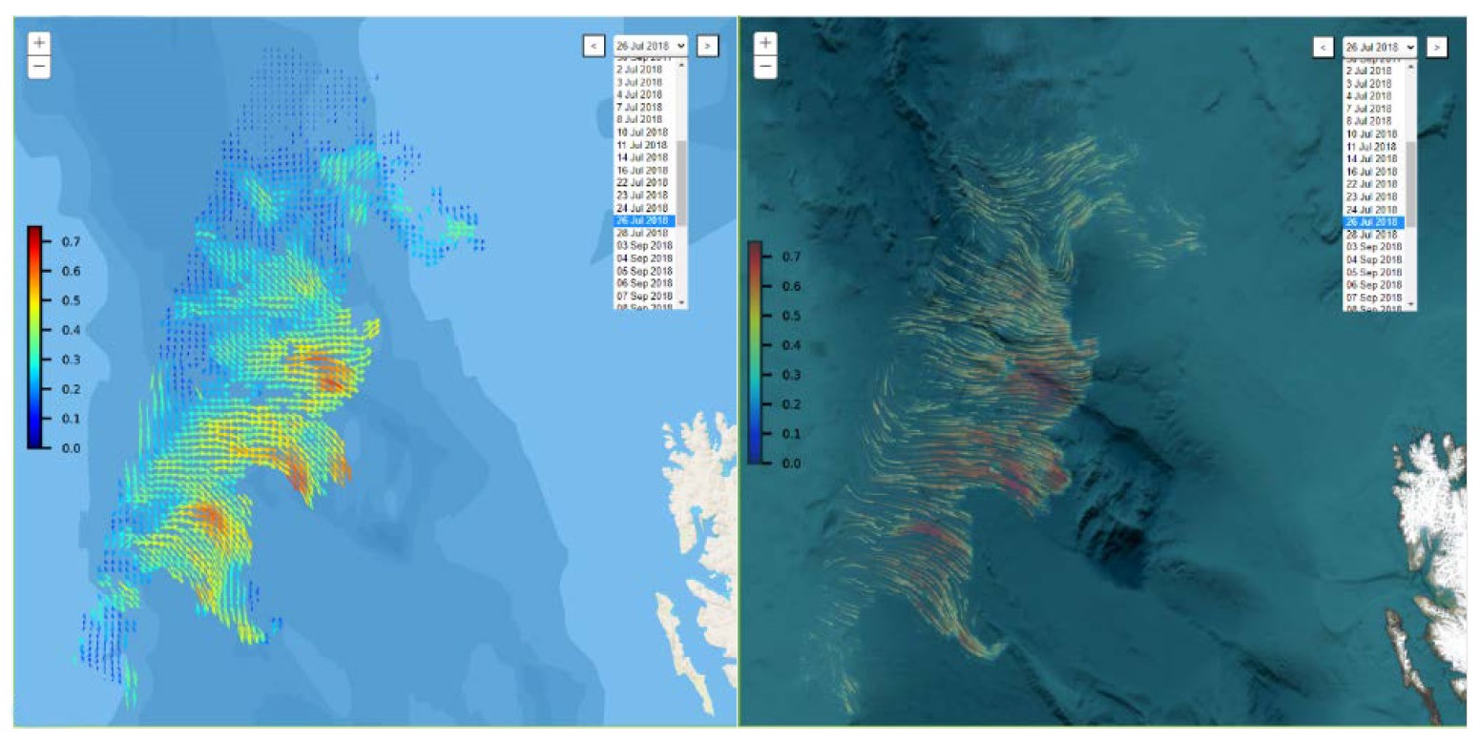1480x741 pixels.
Task: Go to previous date on right map
Action: pyautogui.click(x=1323, y=47)
